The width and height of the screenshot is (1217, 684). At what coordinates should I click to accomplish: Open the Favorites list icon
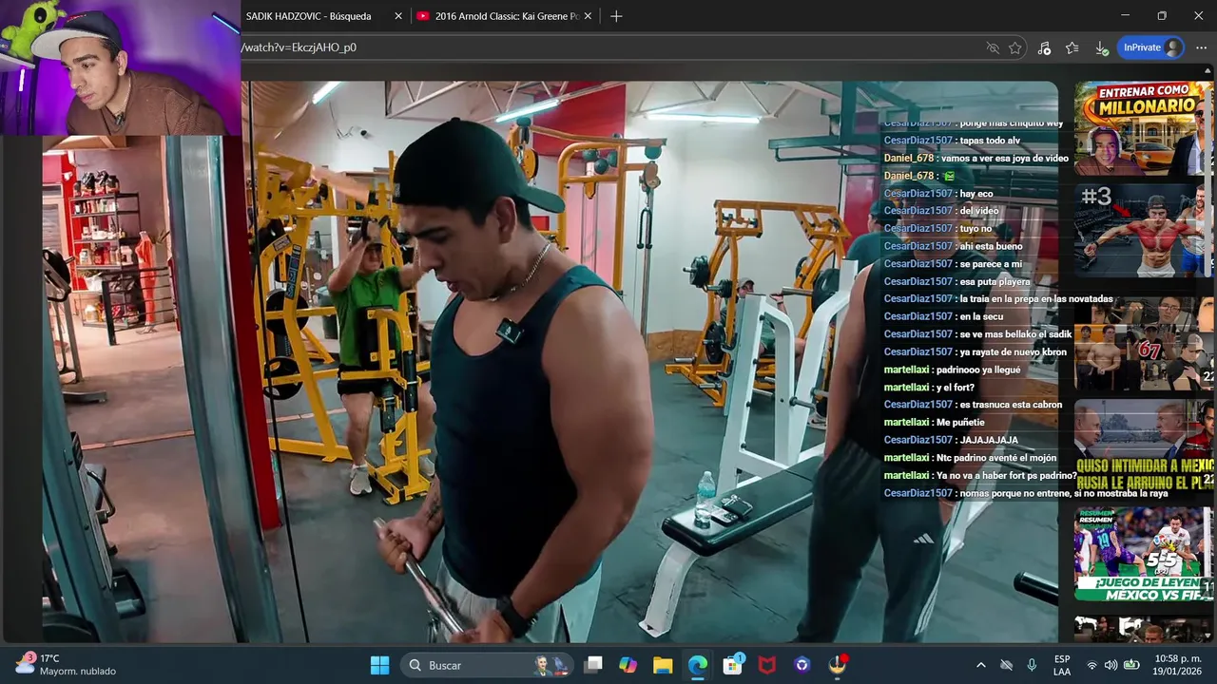pos(1072,47)
